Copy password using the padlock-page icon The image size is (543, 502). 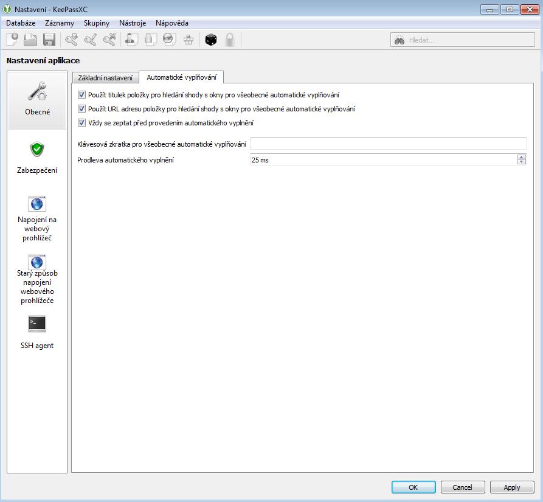click(150, 40)
